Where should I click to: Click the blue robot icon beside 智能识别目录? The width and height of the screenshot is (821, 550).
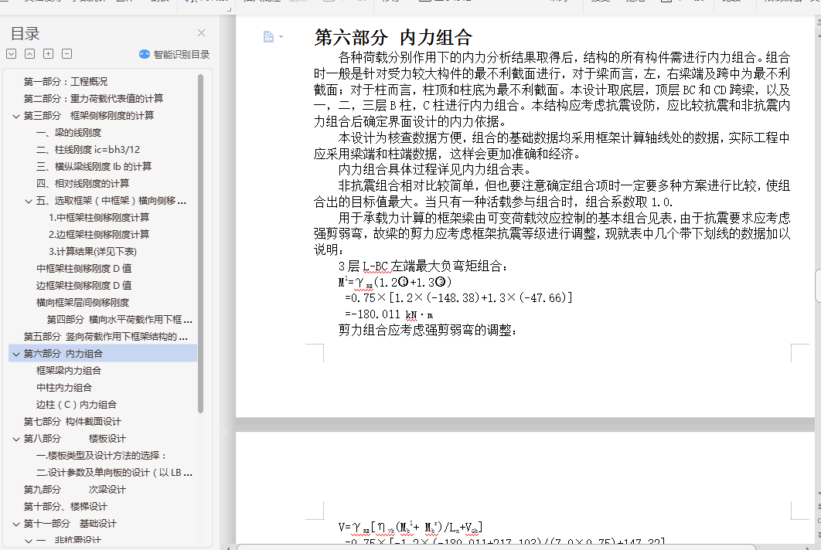coord(144,54)
